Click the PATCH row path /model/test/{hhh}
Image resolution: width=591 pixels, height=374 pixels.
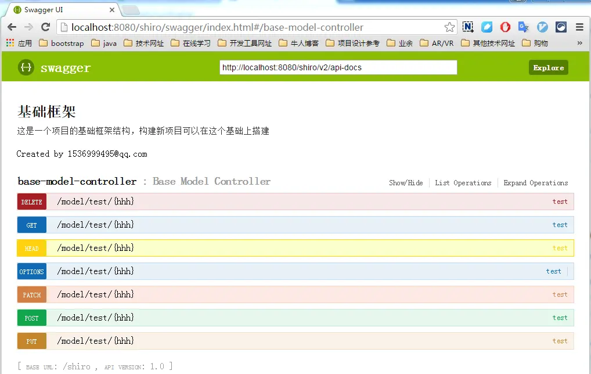point(95,294)
